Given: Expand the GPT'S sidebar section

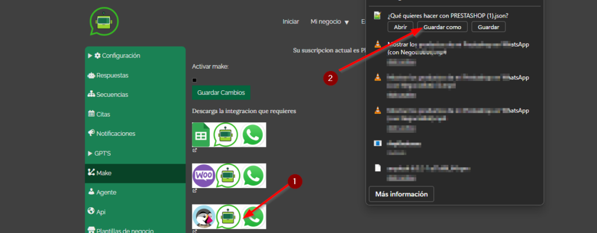Looking at the screenshot, I should (x=99, y=153).
